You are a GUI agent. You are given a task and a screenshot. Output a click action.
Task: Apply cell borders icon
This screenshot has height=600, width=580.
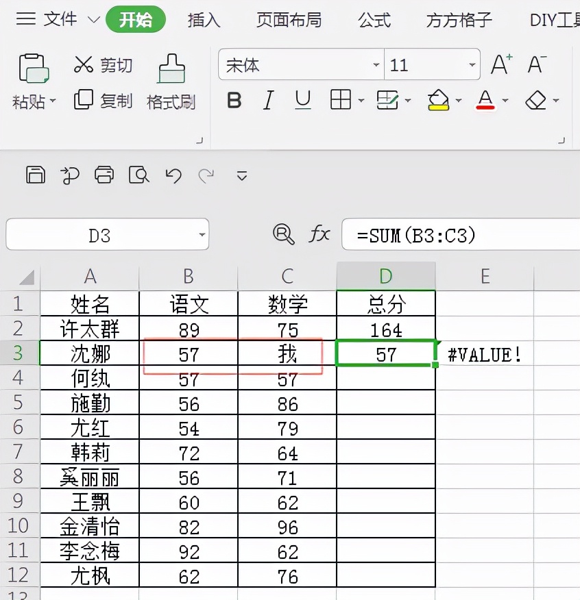click(x=340, y=100)
